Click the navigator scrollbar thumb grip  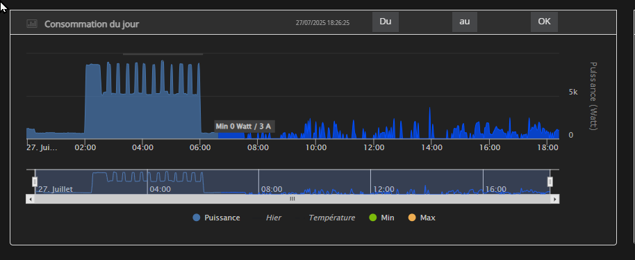pos(292,199)
